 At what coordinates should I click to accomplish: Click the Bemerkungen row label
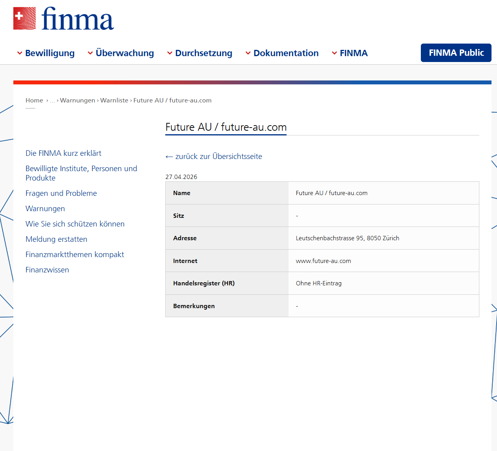point(194,306)
